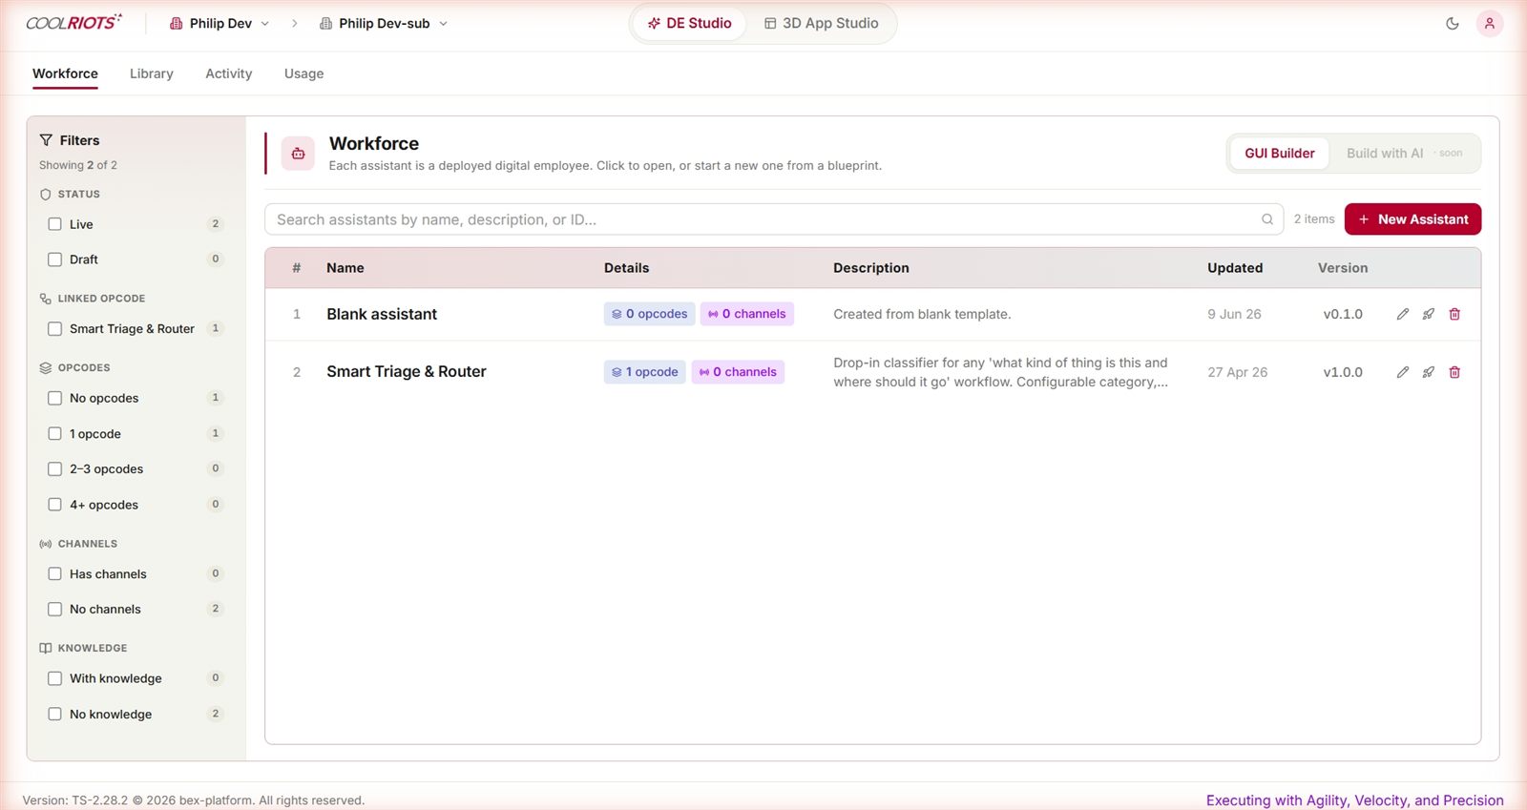Enable the Draft status filter
This screenshot has height=810, width=1527.
pos(55,260)
